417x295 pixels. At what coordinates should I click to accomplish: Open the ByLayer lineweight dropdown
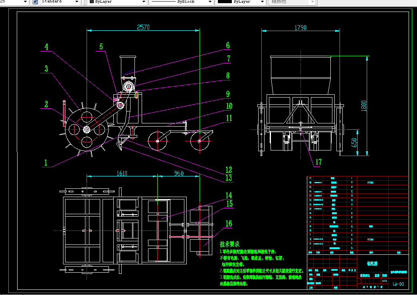pyautogui.click(x=262, y=2)
